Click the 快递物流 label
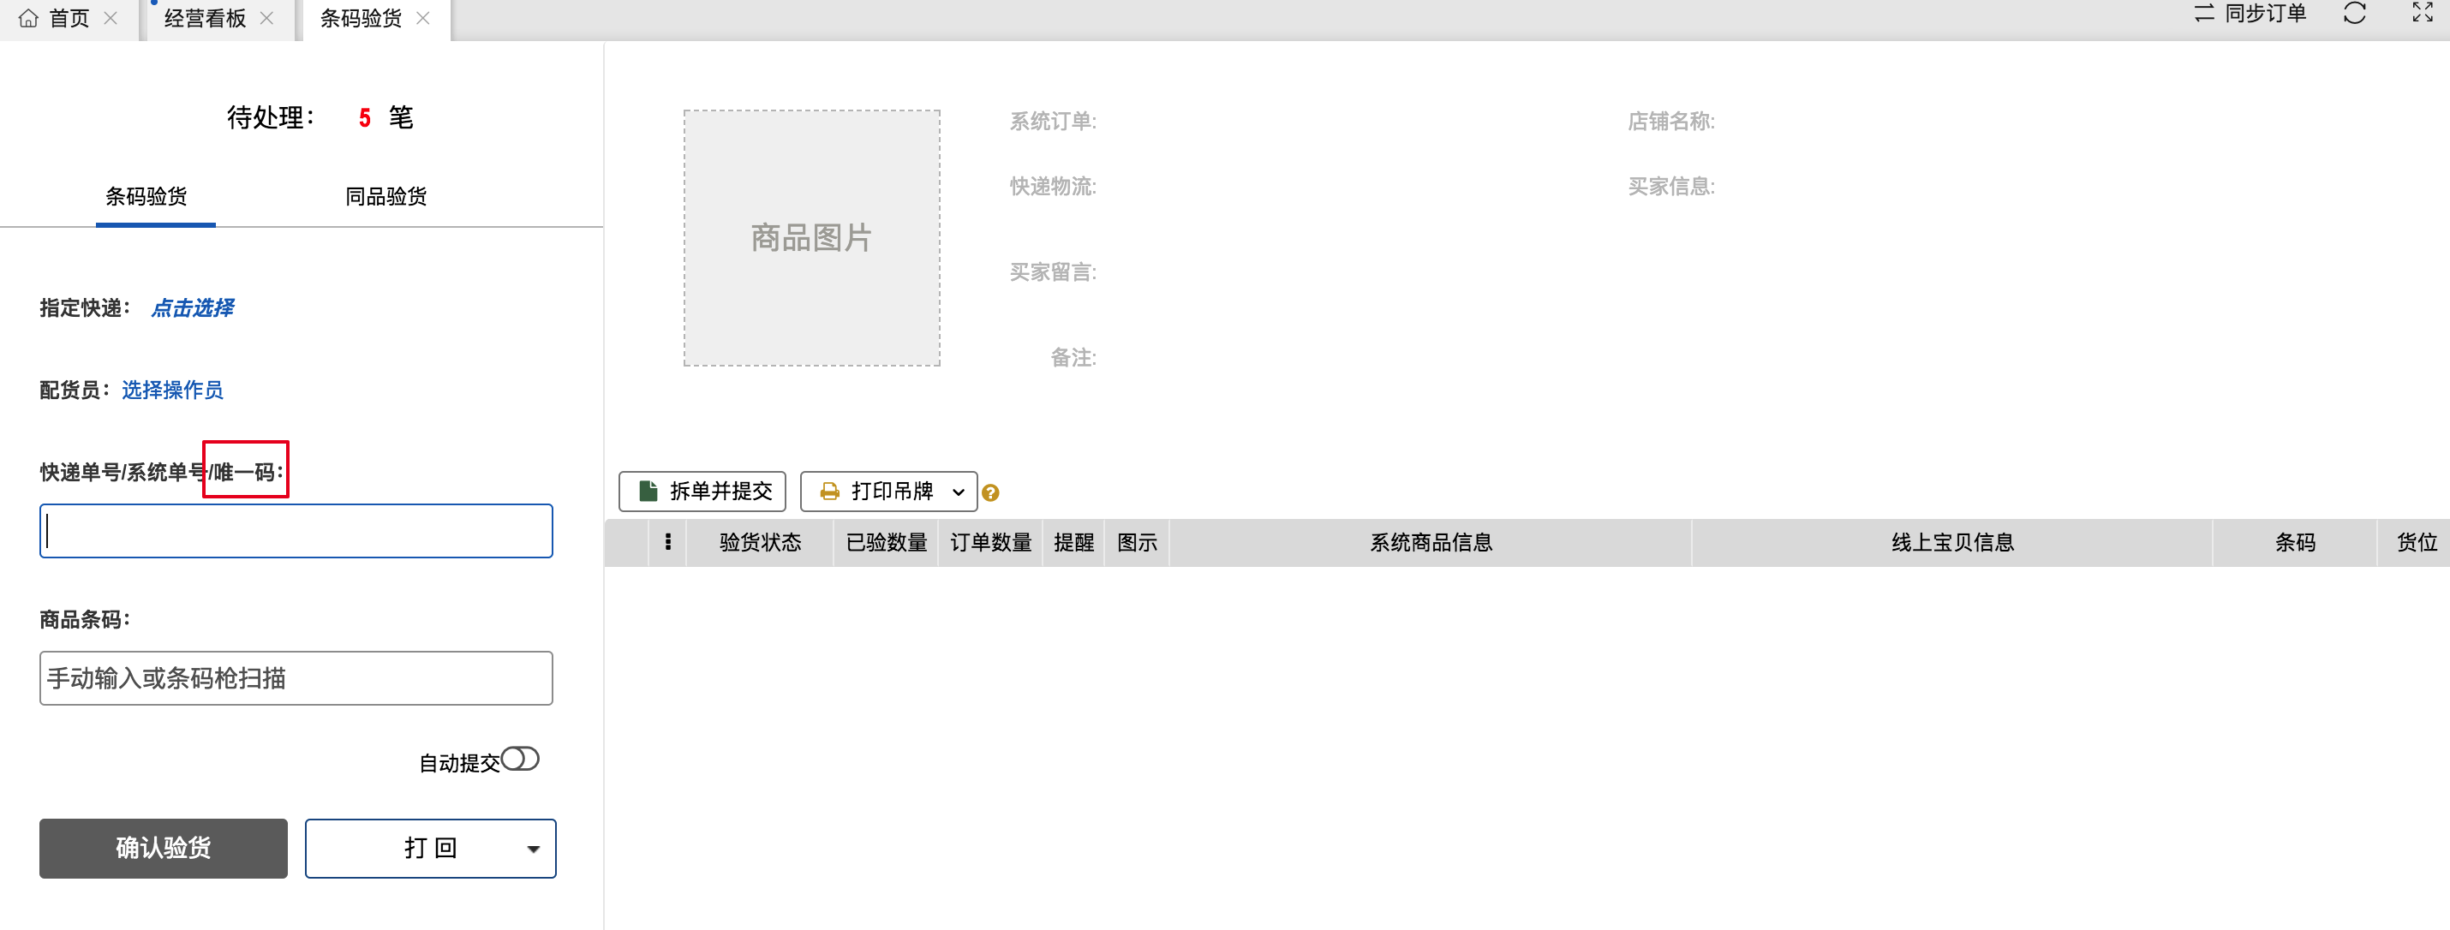Viewport: 2450px width, 930px height. click(1053, 187)
